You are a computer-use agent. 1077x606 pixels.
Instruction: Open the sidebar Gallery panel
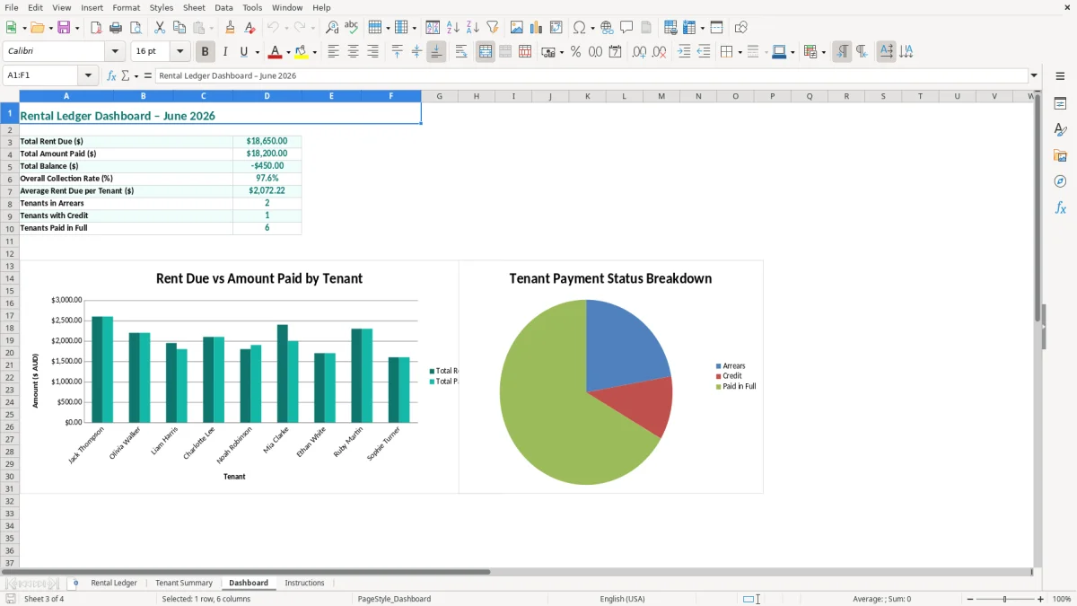[1060, 156]
